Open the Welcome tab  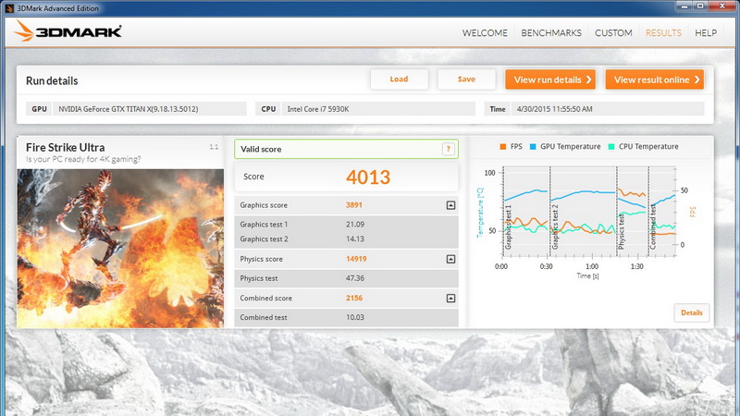pyautogui.click(x=485, y=33)
